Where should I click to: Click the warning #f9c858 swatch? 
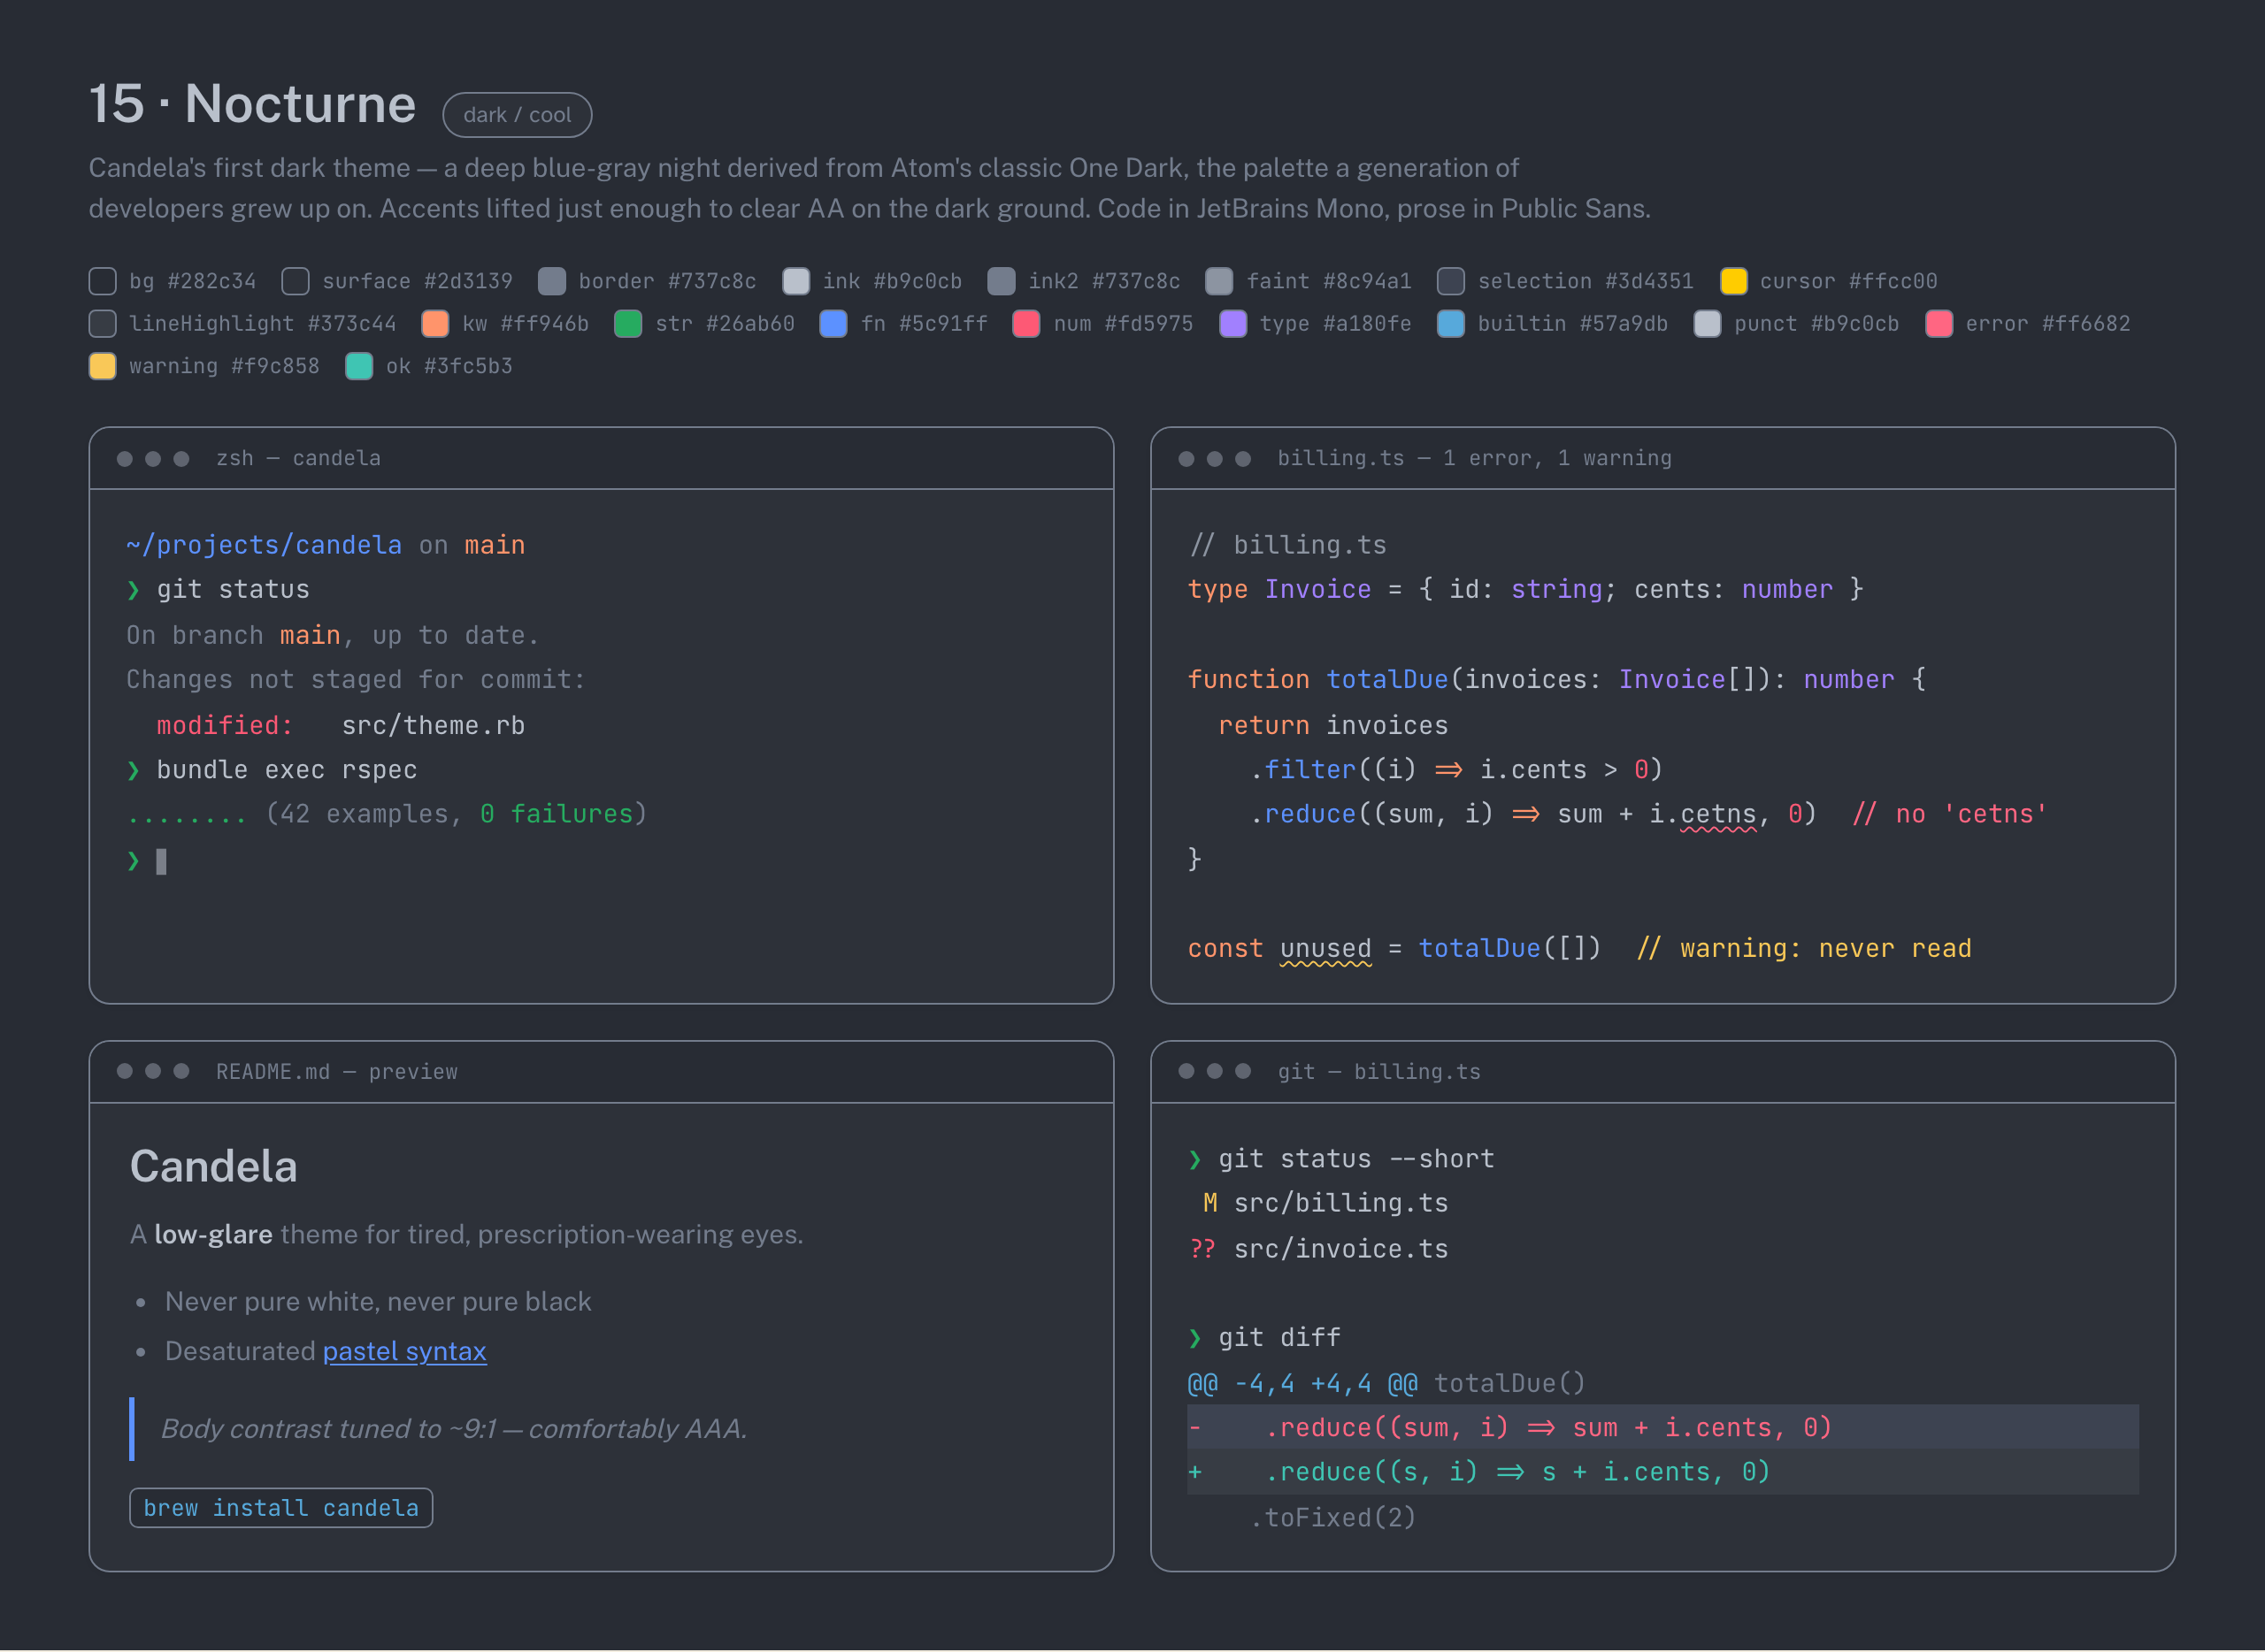[x=103, y=366]
